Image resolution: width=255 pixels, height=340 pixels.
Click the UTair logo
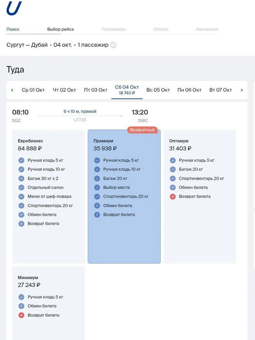pyautogui.click(x=14, y=8)
